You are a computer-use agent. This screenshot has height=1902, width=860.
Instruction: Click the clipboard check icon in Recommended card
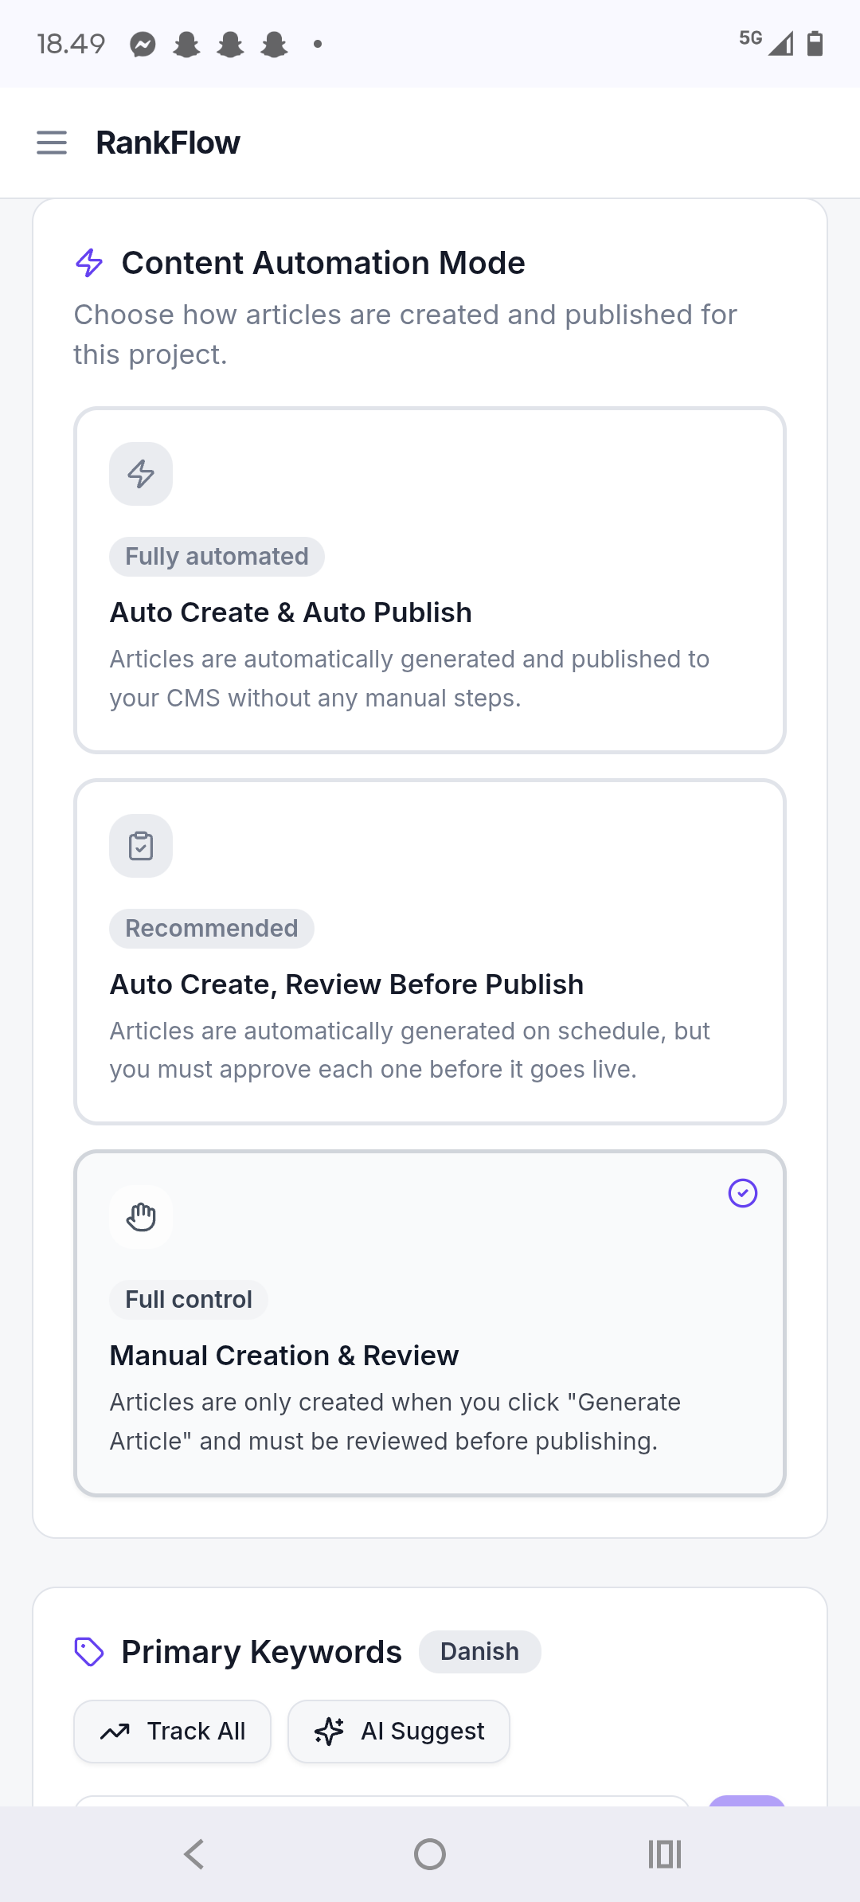tap(141, 846)
